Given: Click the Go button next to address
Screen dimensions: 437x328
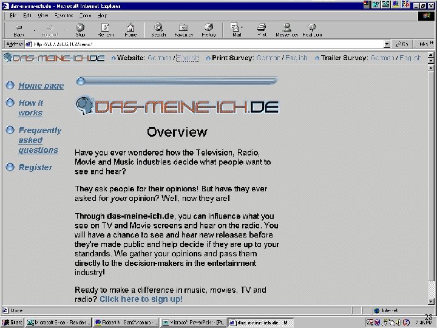Looking at the screenshot, I should tap(402, 44).
